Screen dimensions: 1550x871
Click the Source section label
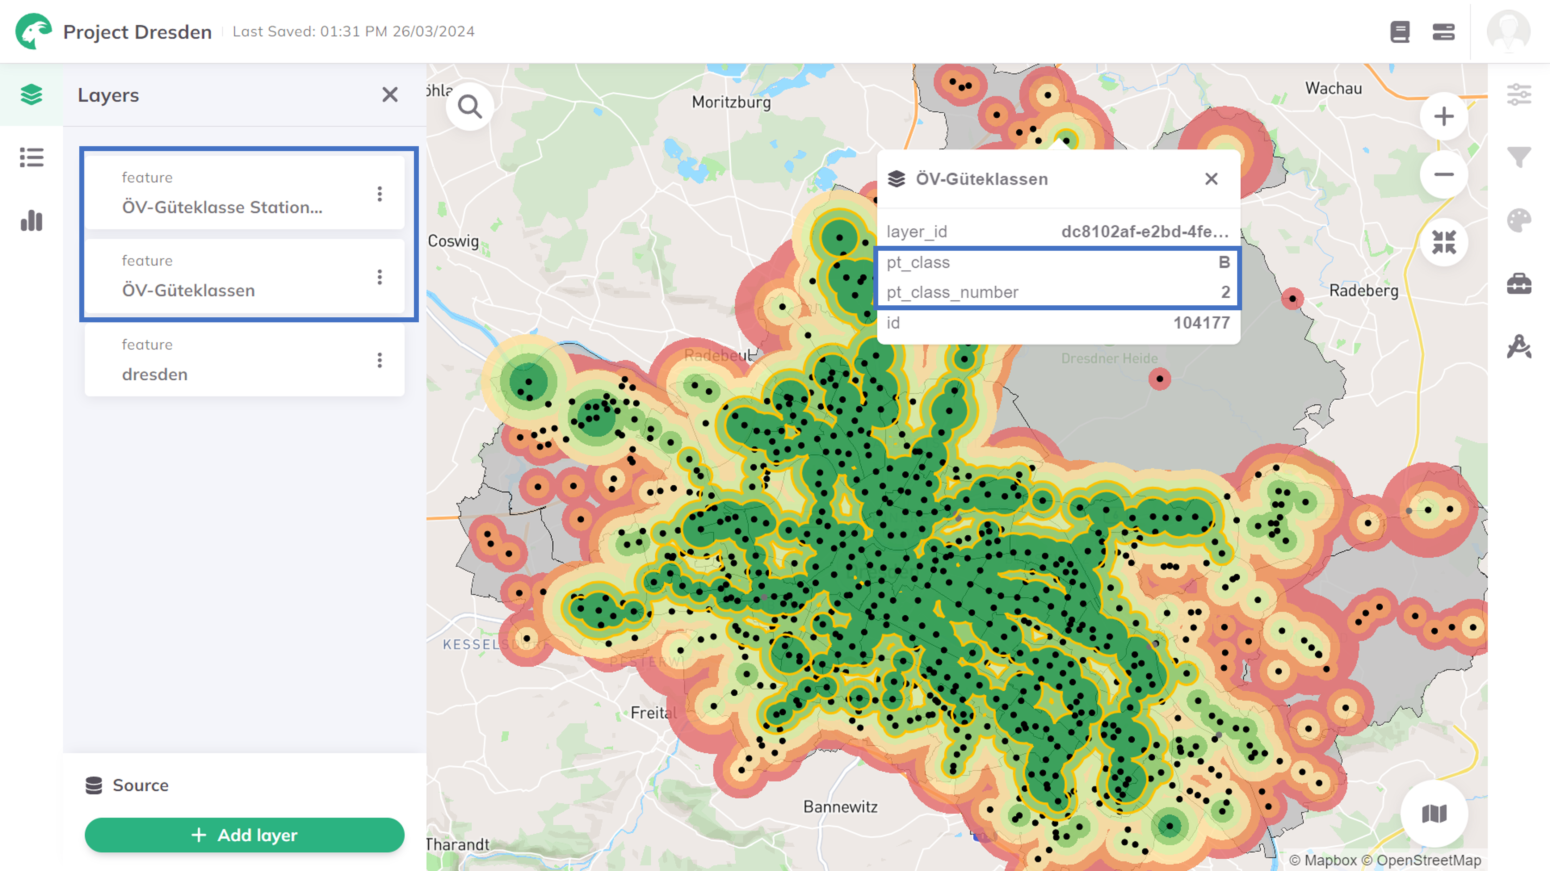coord(140,785)
